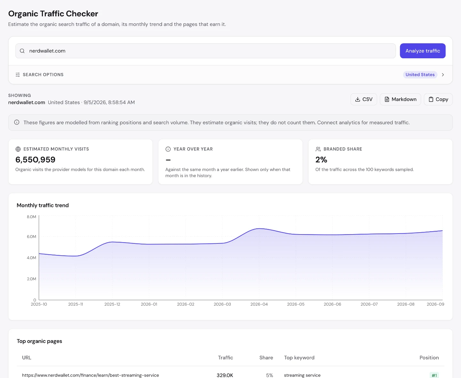Click the search magnifier icon in domain field

pyautogui.click(x=22, y=51)
